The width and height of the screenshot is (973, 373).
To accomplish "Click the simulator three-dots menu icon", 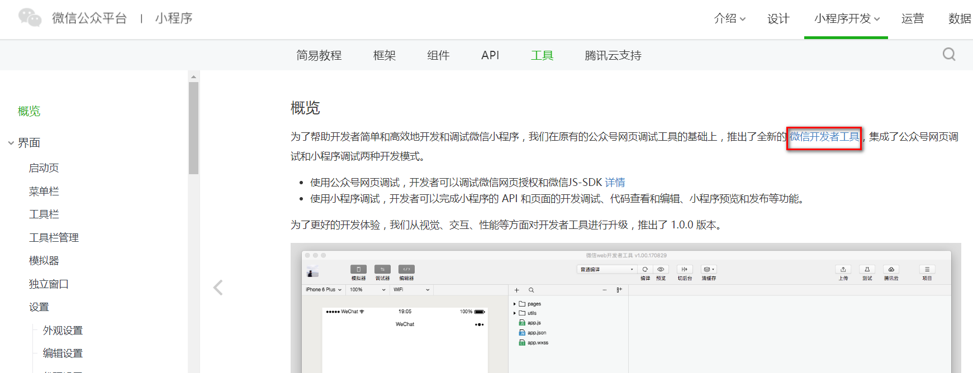I will [x=480, y=324].
